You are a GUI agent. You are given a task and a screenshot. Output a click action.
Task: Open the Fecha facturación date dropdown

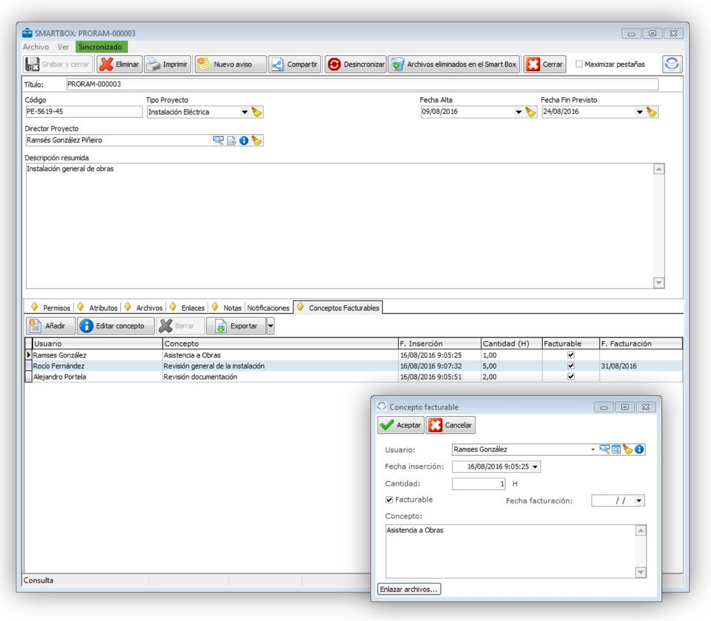pos(639,501)
